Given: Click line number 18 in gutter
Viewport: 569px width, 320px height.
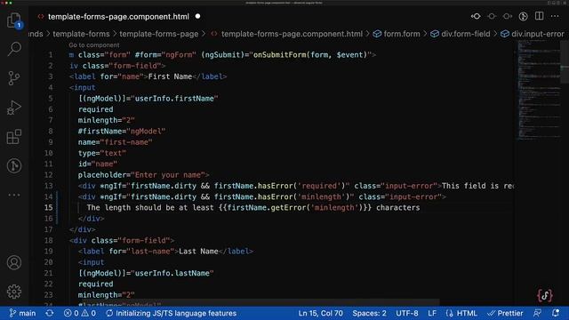Looking at the screenshot, I should tap(48, 240).
